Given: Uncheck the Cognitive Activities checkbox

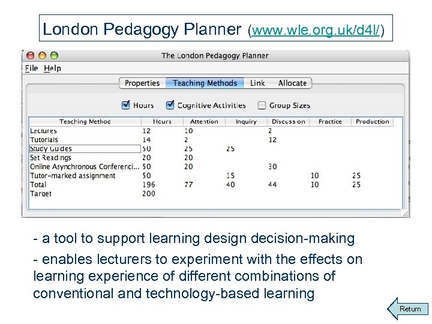Looking at the screenshot, I should [170, 105].
